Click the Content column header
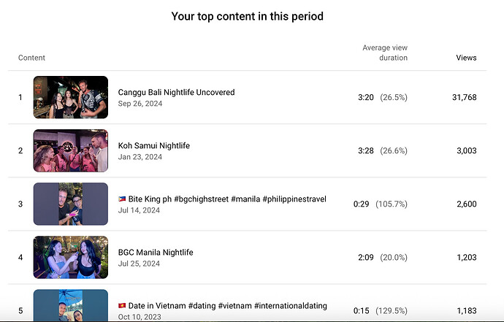Image resolution: width=504 pixels, height=322 pixels. 31,58
